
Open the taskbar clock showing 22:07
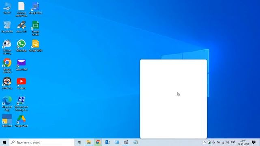point(243,142)
